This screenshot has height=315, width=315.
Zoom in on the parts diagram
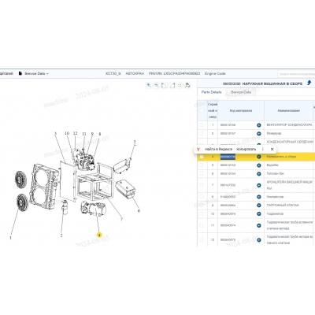pyautogui.click(x=149, y=85)
